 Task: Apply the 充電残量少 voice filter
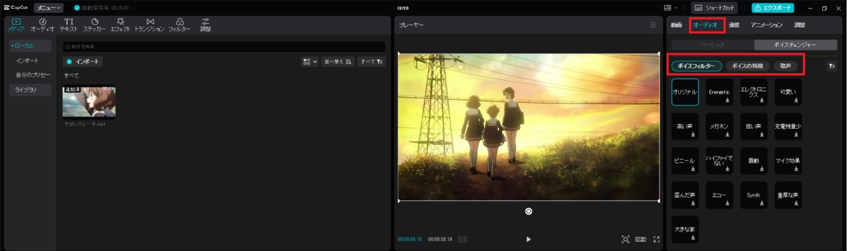pyautogui.click(x=788, y=126)
